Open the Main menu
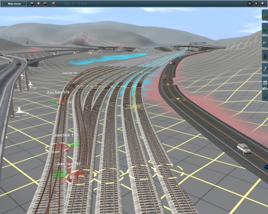Viewport: 268px width, 214px height. coord(14,4)
